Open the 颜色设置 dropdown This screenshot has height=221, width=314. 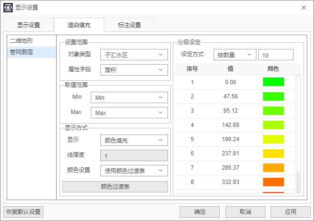(x=134, y=170)
